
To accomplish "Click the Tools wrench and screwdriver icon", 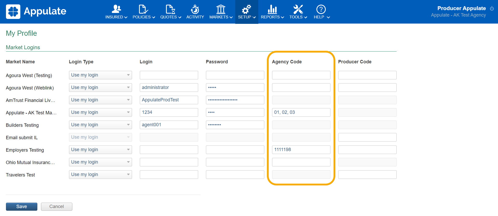I will pyautogui.click(x=298, y=9).
